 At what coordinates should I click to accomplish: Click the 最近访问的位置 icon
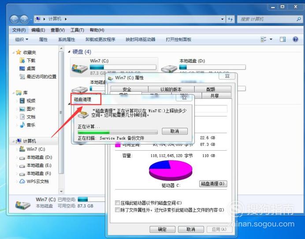point(22,76)
